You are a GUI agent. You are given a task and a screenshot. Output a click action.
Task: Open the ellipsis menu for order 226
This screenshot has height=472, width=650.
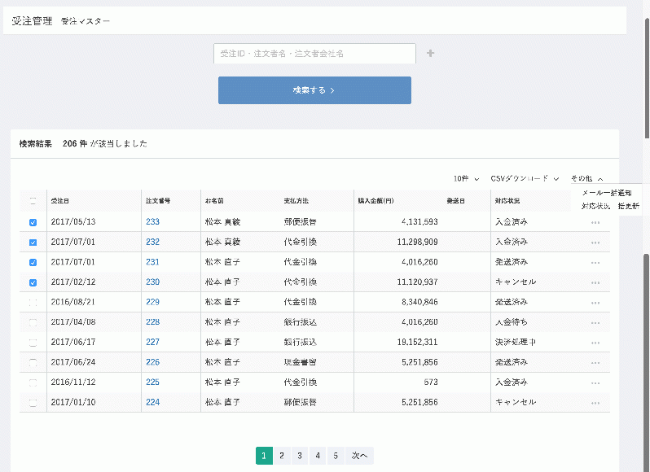tap(595, 363)
